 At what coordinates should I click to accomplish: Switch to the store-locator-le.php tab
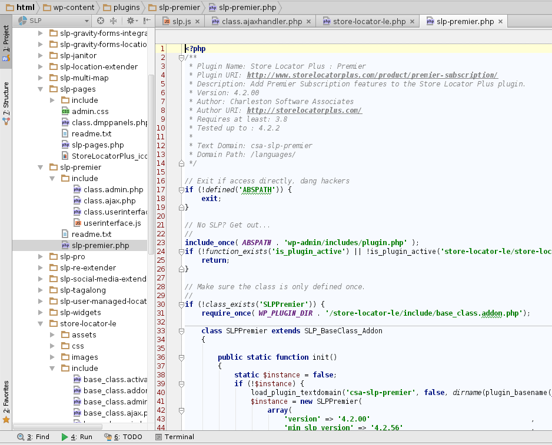368,22
